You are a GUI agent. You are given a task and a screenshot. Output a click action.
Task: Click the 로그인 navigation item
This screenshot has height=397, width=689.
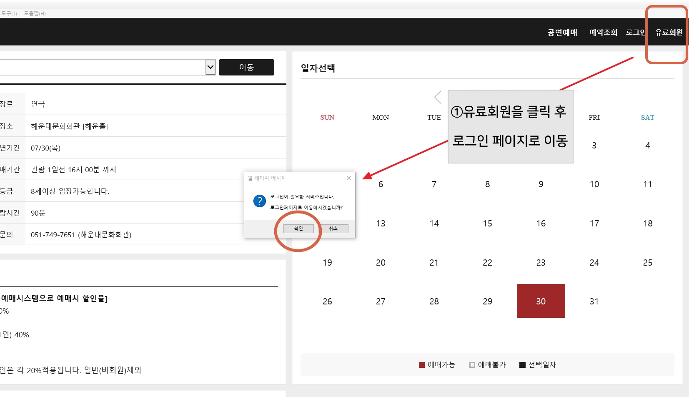(636, 33)
